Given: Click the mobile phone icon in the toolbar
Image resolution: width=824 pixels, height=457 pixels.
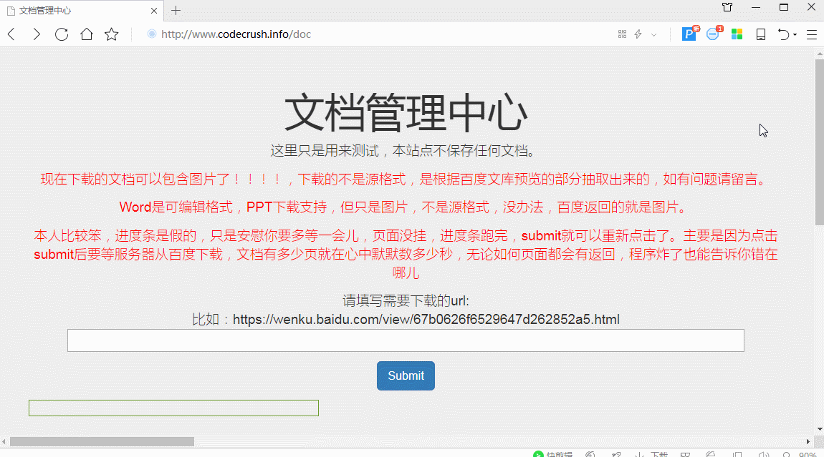Looking at the screenshot, I should point(760,34).
